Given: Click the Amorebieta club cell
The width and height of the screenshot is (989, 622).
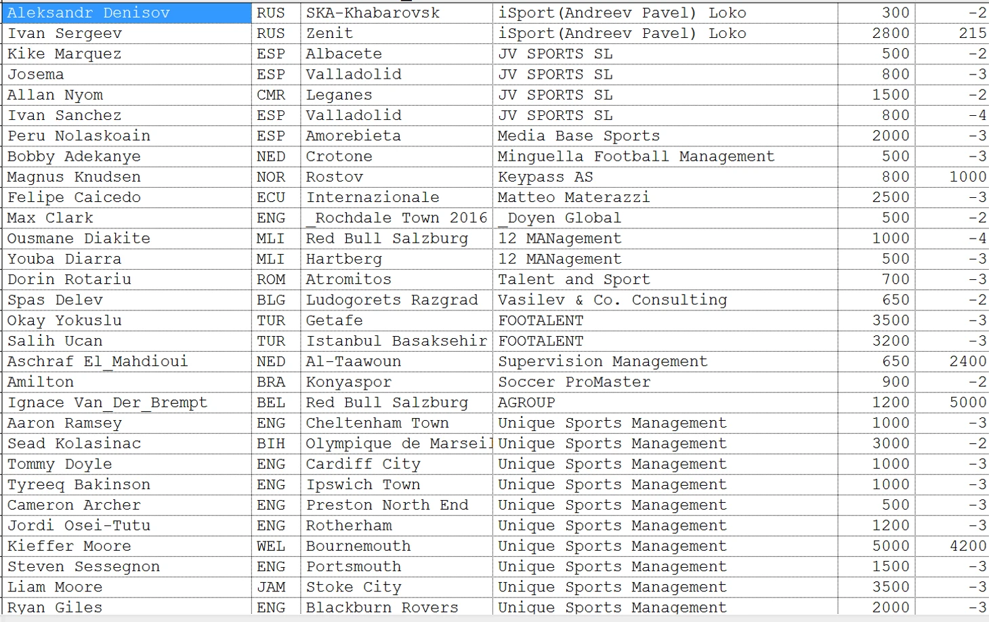Looking at the screenshot, I should pyautogui.click(x=396, y=136).
